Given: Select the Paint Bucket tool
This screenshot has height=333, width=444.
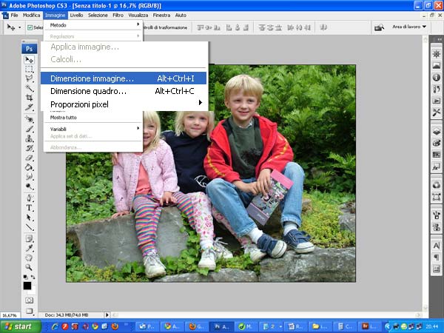Looking at the screenshot, I should (29, 167).
